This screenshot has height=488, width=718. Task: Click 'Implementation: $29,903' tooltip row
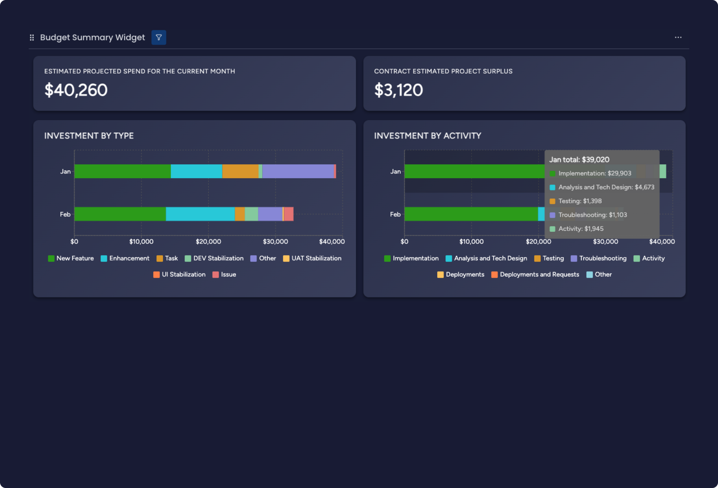[x=590, y=173]
